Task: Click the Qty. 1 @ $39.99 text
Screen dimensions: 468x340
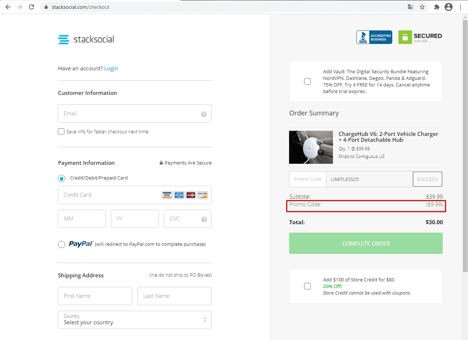Action: tap(354, 149)
